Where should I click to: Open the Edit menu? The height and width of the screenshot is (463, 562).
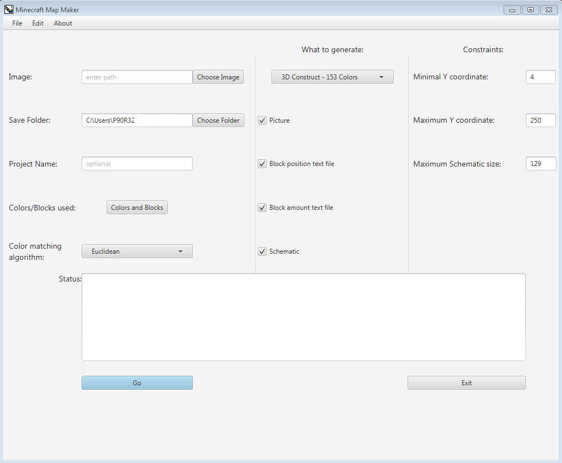click(38, 23)
